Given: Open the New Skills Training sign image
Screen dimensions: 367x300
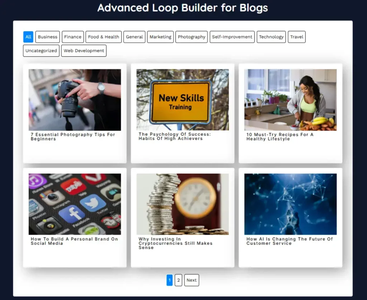Looking at the screenshot, I should click(x=182, y=100).
